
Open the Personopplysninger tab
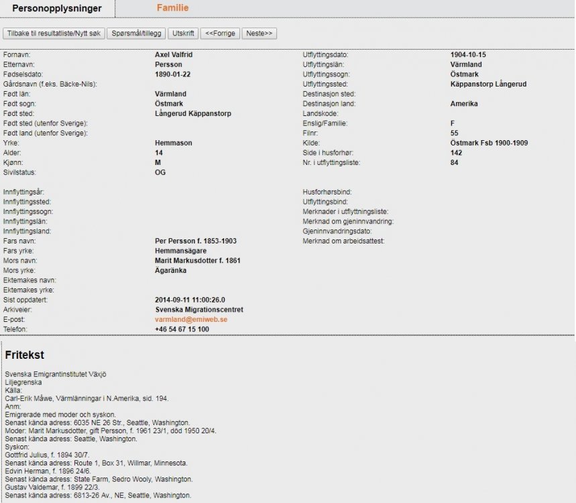click(x=57, y=9)
